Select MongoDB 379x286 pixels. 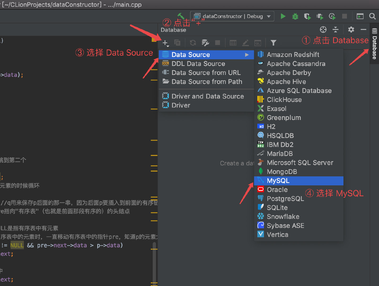point(299,172)
